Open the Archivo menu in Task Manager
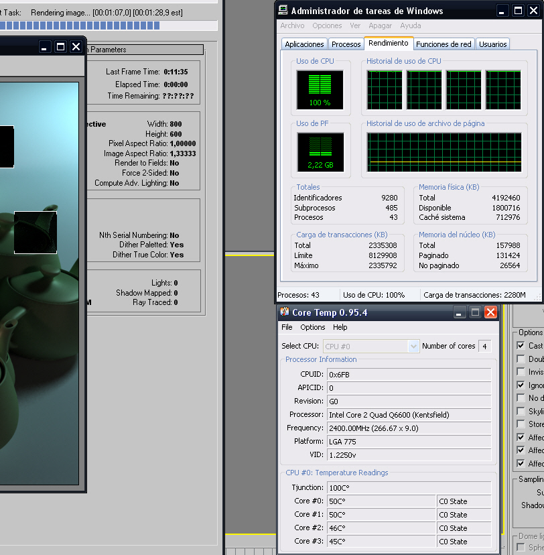 (292, 25)
